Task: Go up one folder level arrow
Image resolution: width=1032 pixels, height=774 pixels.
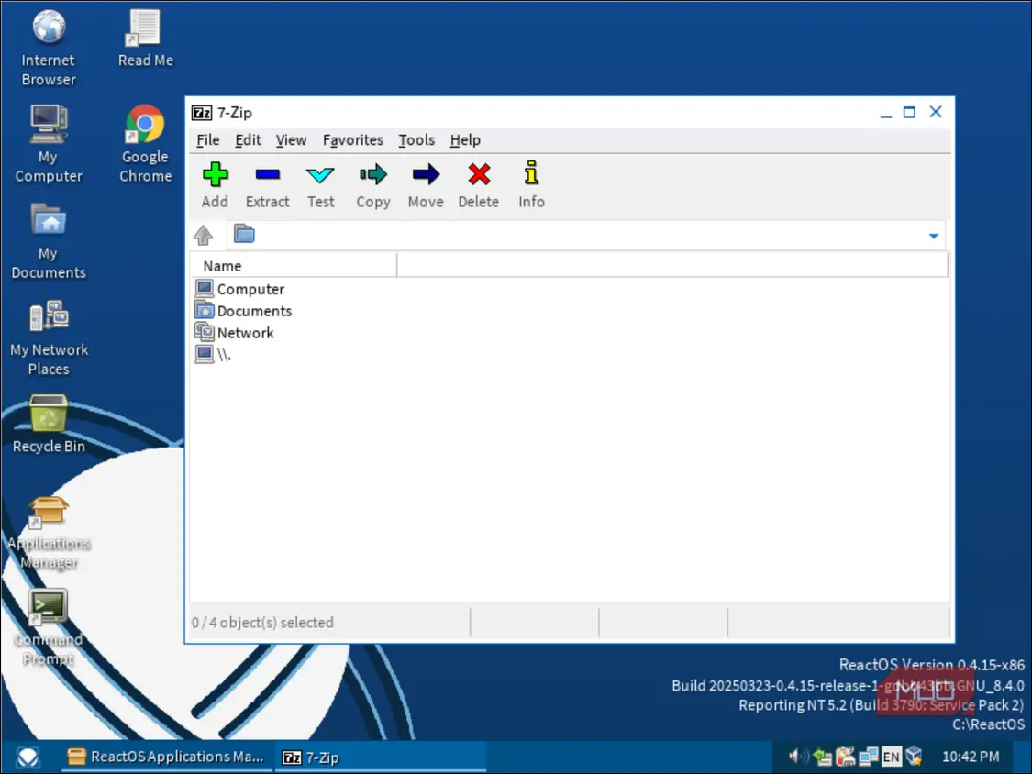Action: [x=204, y=235]
